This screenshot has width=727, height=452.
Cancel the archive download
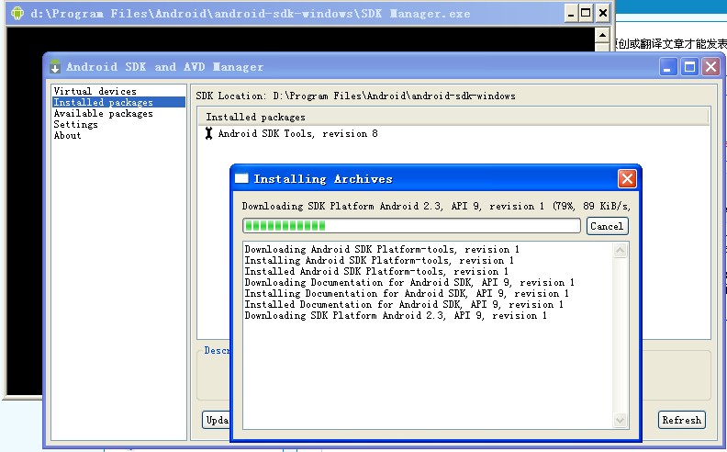607,226
